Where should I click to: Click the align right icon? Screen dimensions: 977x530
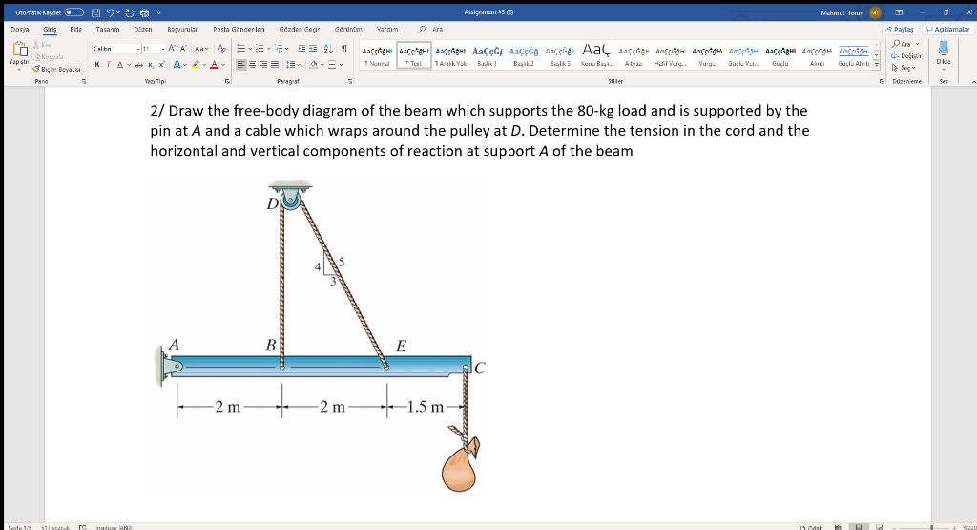click(x=263, y=65)
